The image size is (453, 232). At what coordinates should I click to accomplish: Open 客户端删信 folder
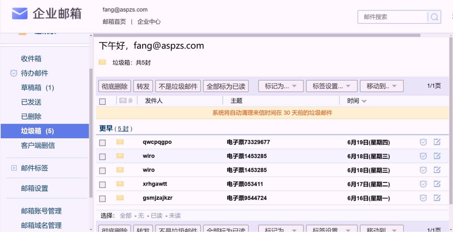click(38, 145)
